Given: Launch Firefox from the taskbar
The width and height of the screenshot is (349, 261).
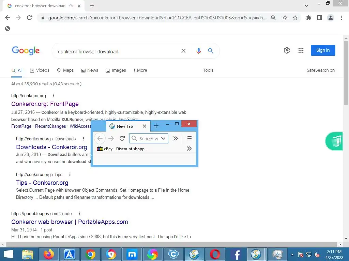Looking at the screenshot, I should click(x=48, y=254).
